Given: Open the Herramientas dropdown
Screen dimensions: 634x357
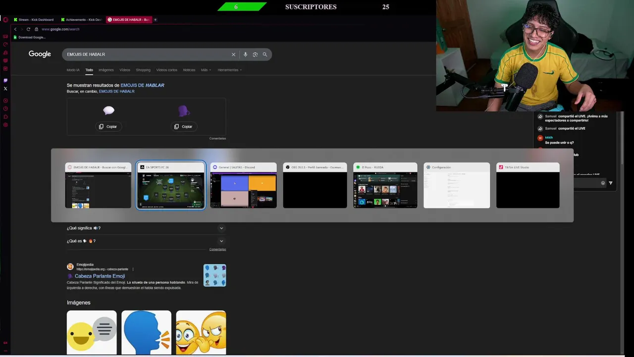Looking at the screenshot, I should coord(230,70).
